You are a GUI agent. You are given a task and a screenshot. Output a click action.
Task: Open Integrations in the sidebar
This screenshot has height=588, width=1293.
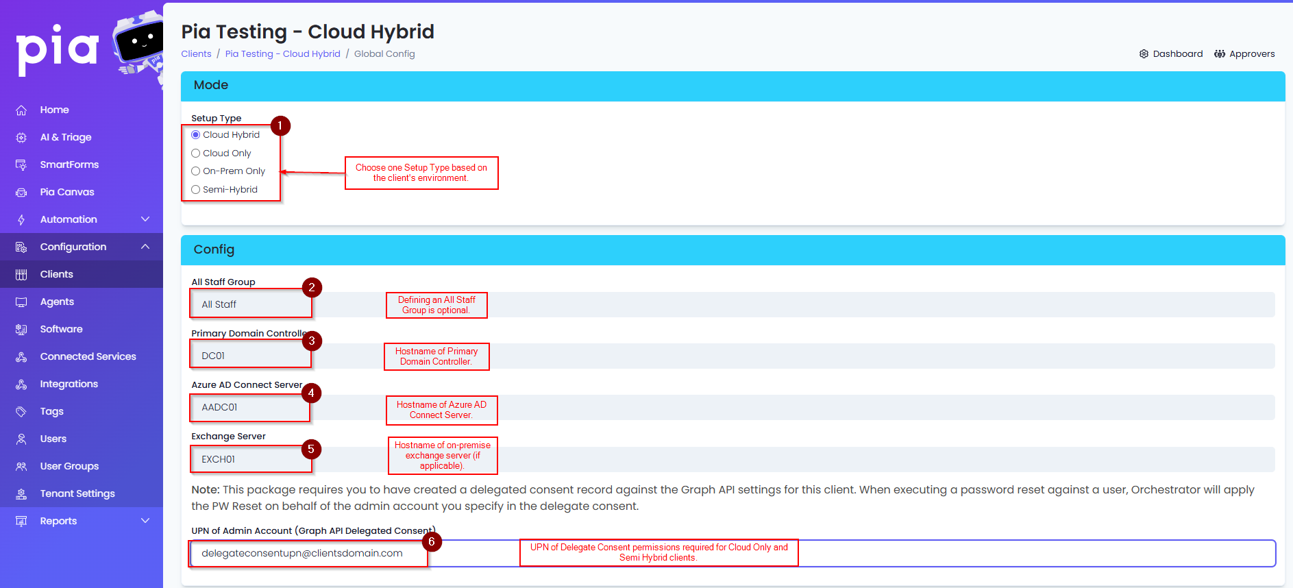[82, 384]
